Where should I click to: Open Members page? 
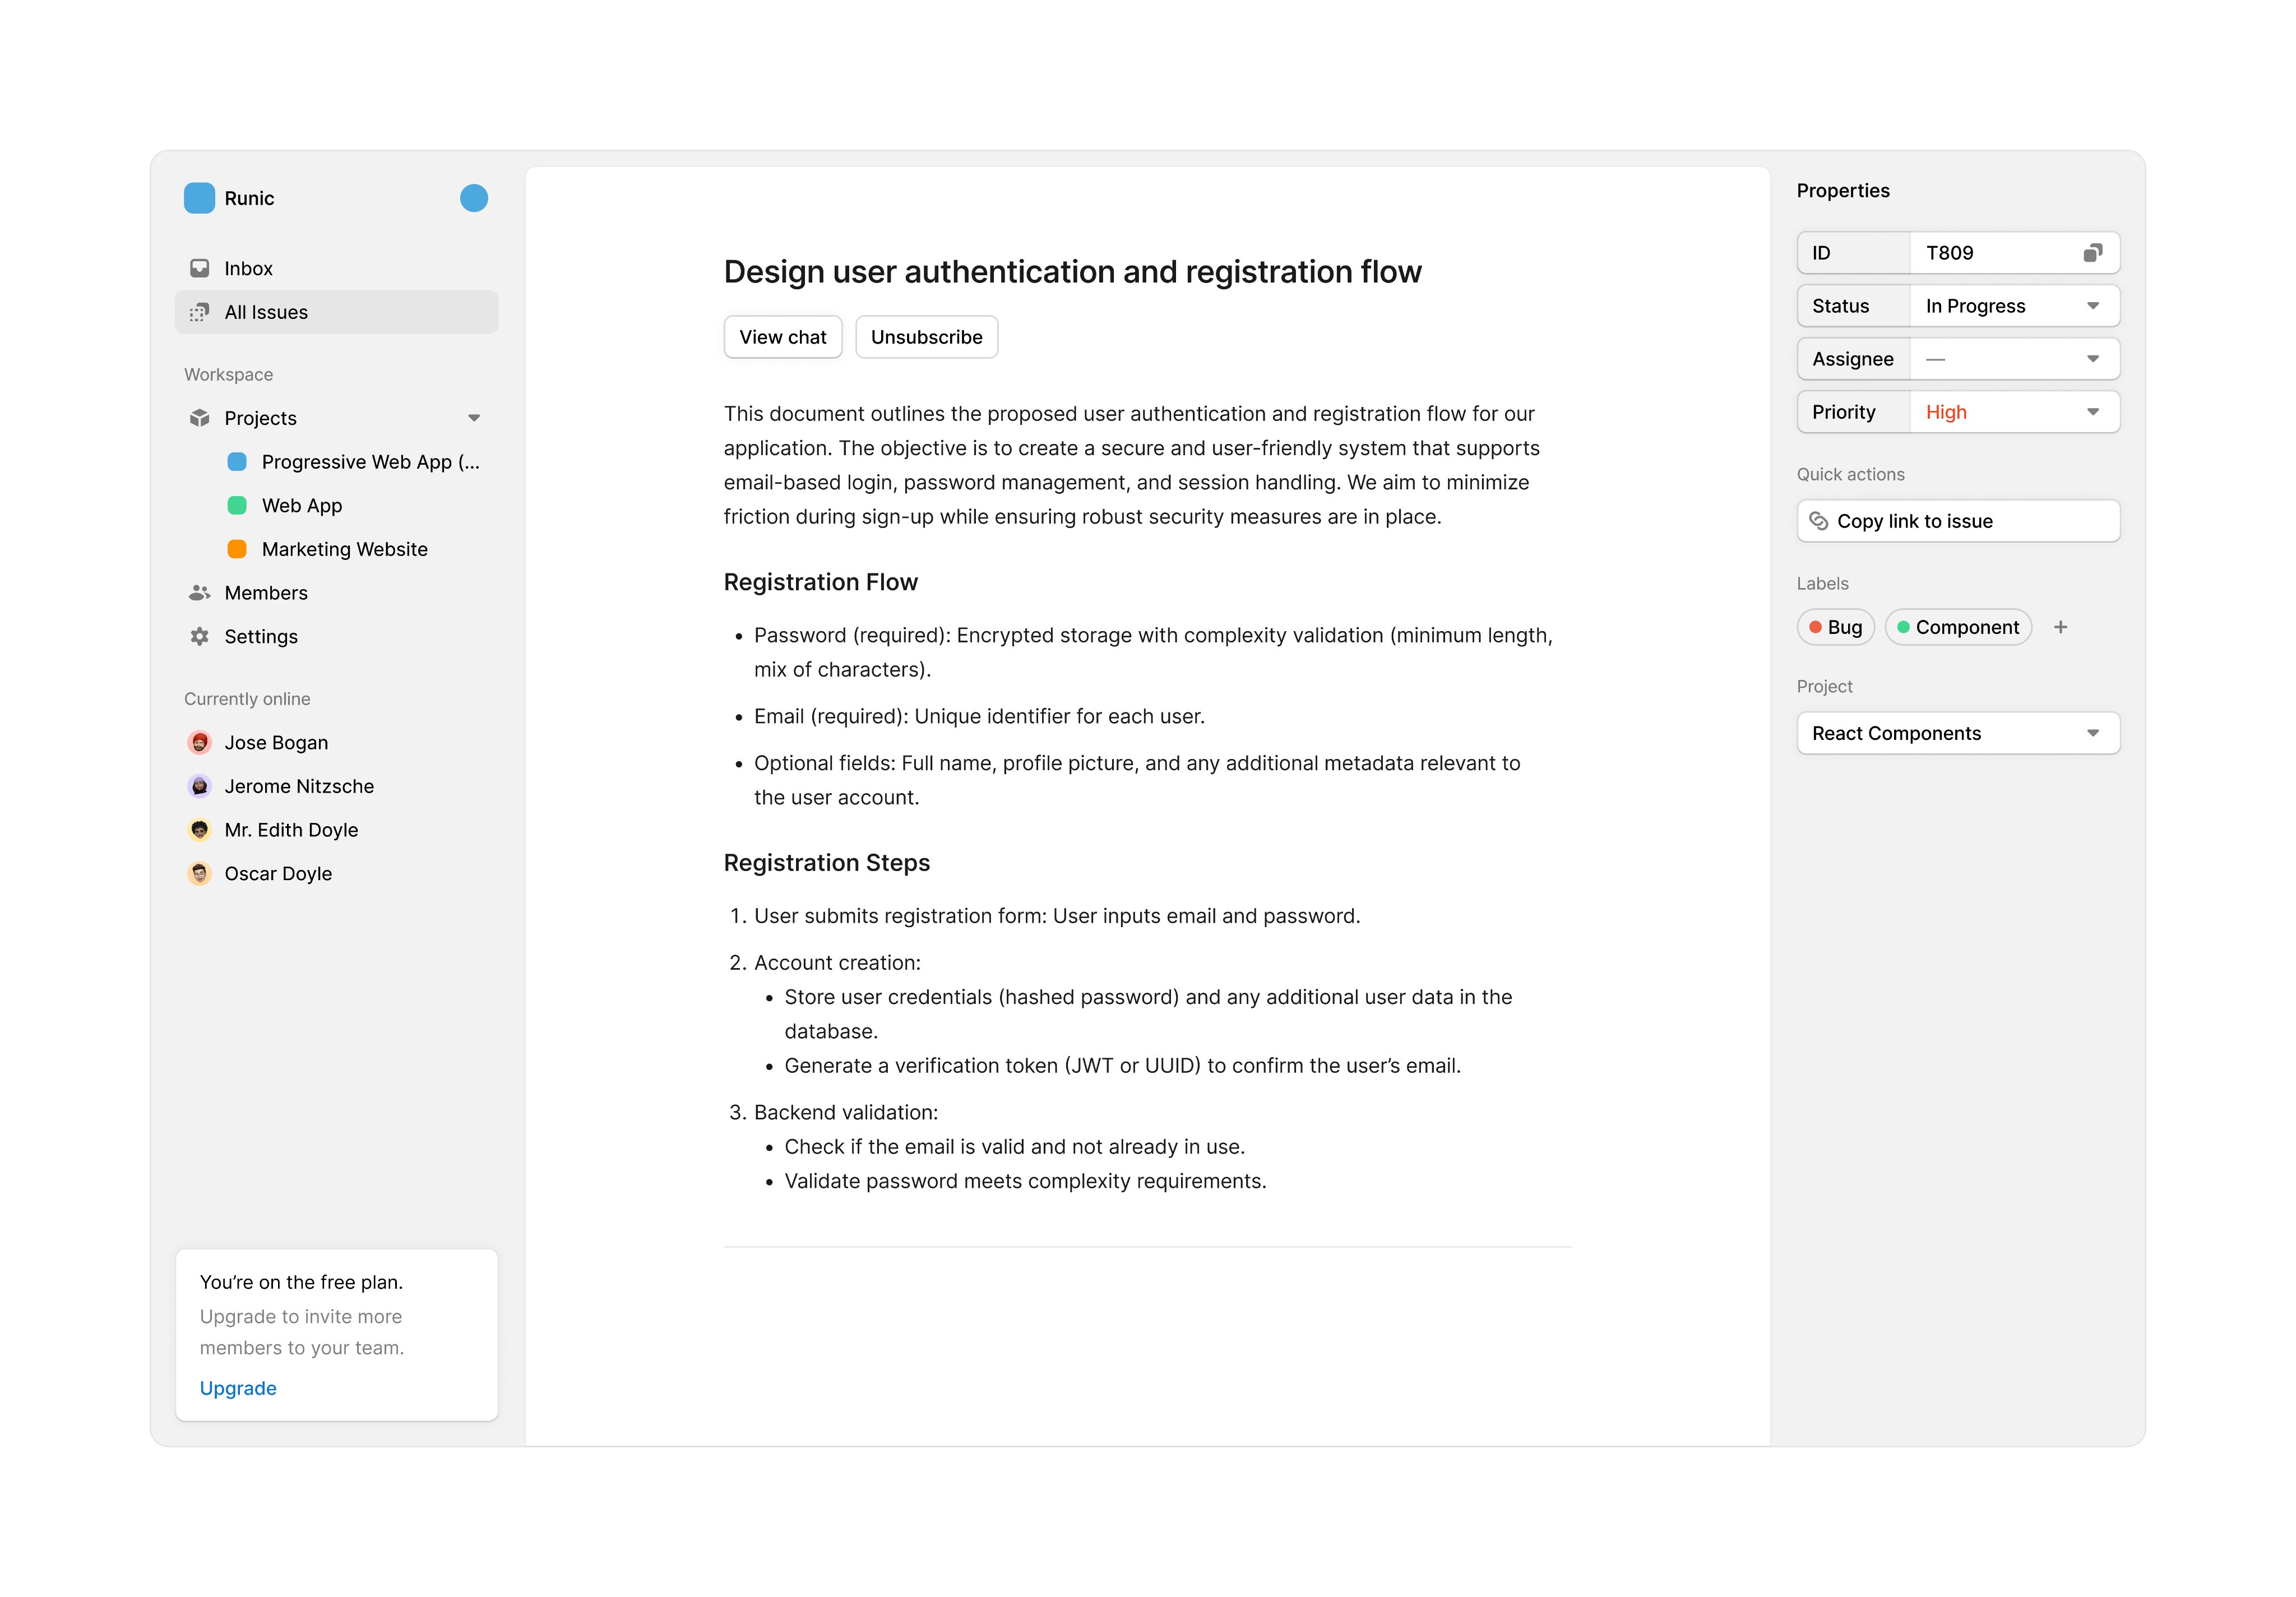point(337,593)
